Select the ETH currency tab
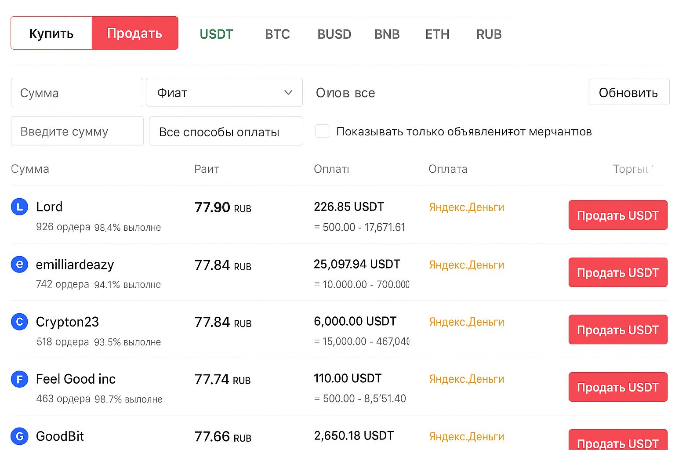The image size is (675, 450). [437, 34]
